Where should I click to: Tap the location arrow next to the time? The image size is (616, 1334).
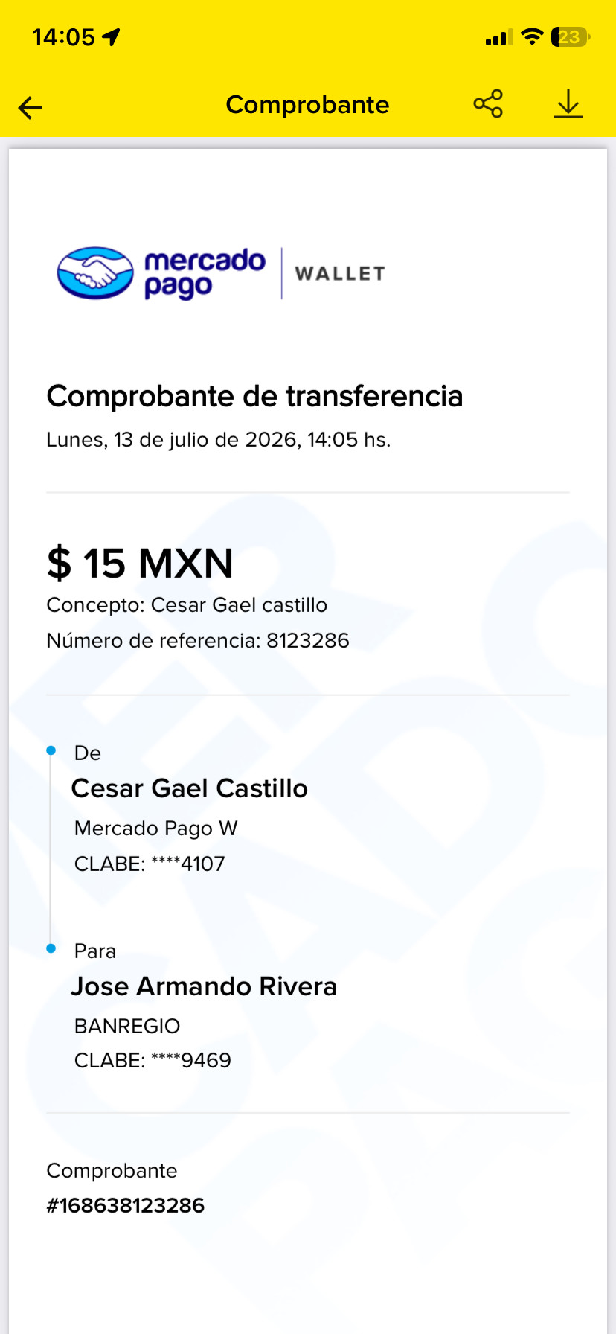click(112, 37)
